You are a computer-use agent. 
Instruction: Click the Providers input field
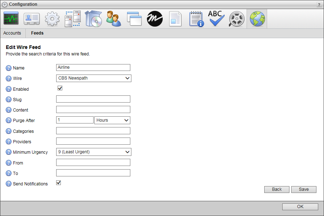[x=93, y=141]
